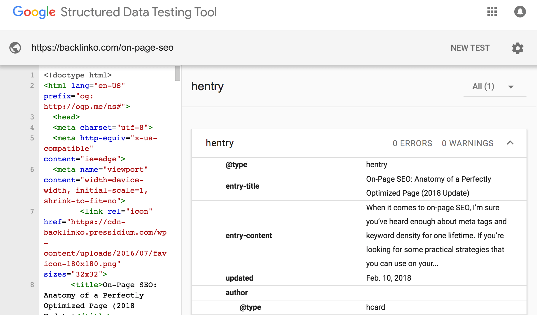Click the tested URL backlinko.com/on-page-seo

(x=102, y=47)
